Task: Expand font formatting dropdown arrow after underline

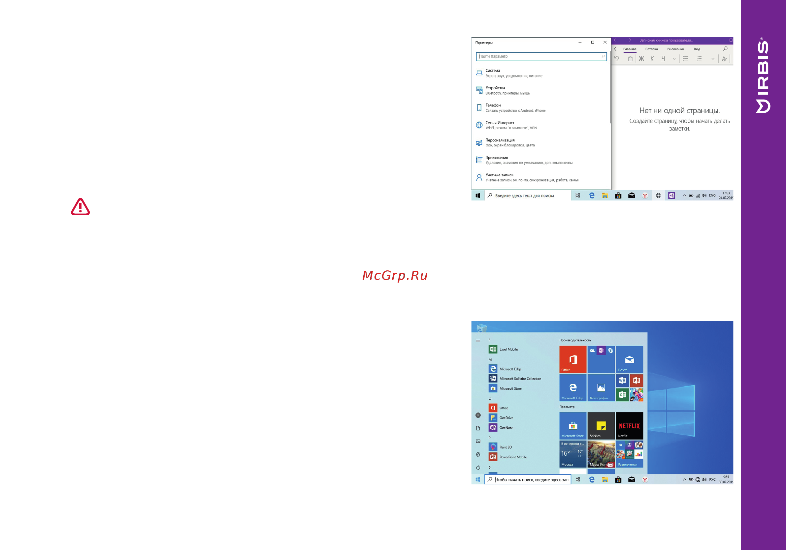Action: click(674, 59)
